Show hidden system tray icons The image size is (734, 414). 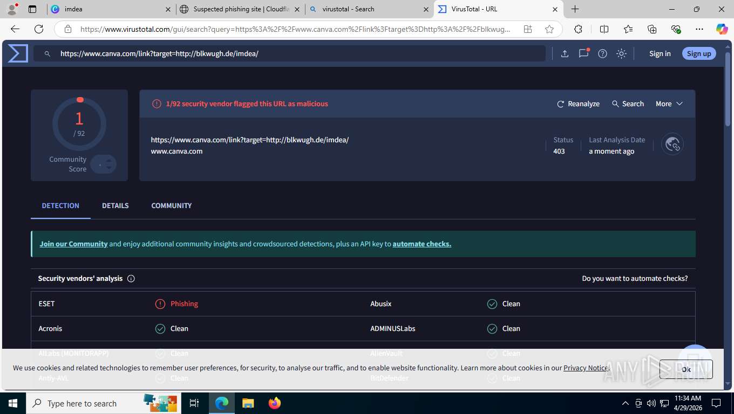626,403
